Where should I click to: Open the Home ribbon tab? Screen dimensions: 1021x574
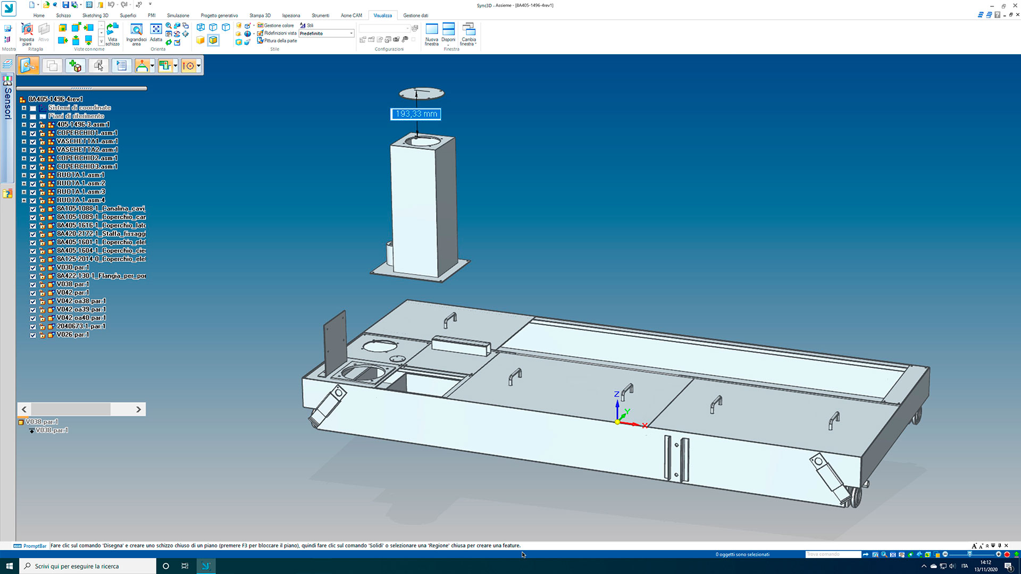click(39, 15)
